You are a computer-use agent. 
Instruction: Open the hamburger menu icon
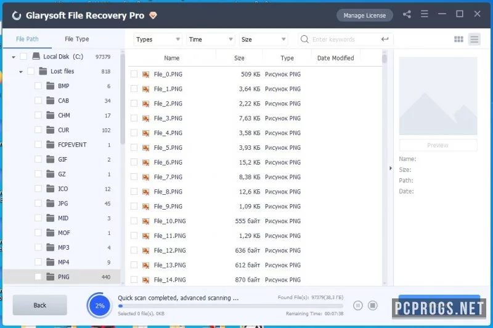[x=425, y=14]
